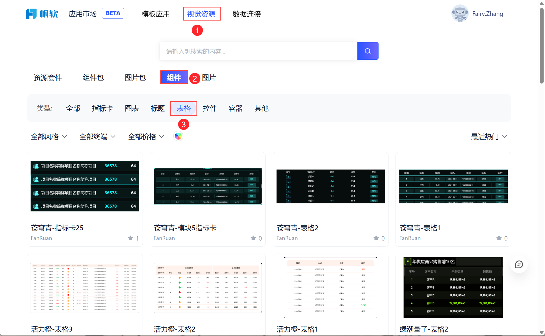545x336 pixels.
Task: Star the 苍穹青-模块5指标卡 component
Action: [253, 238]
